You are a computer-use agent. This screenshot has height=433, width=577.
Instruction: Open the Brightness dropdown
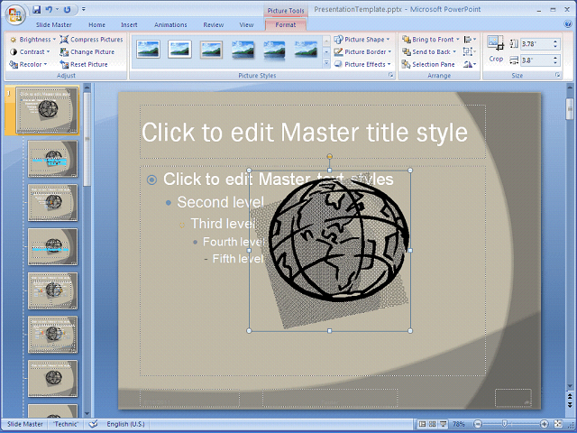point(32,40)
